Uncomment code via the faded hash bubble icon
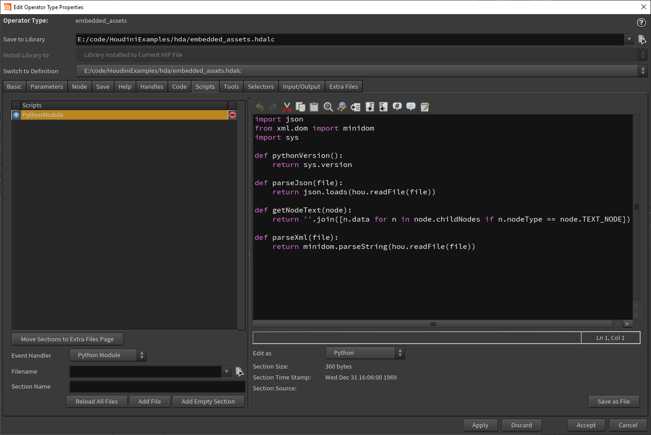Screen dimensions: 651x435 410,106
